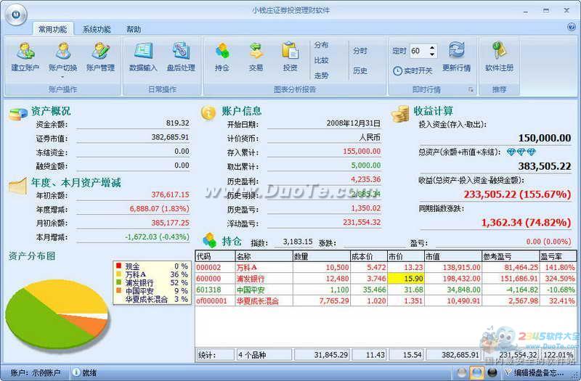Click the 比较 comparison chart button
The image size is (581, 381).
[x=321, y=60]
